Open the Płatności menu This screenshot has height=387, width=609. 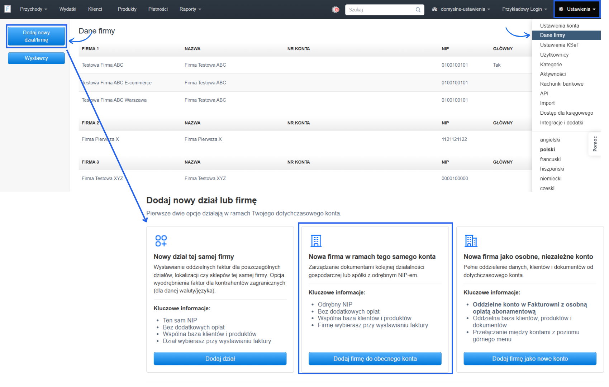[x=158, y=9]
